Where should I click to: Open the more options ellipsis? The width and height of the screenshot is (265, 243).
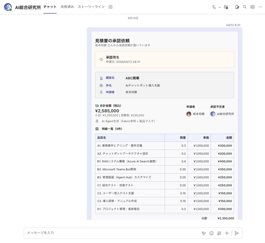pos(260,7)
